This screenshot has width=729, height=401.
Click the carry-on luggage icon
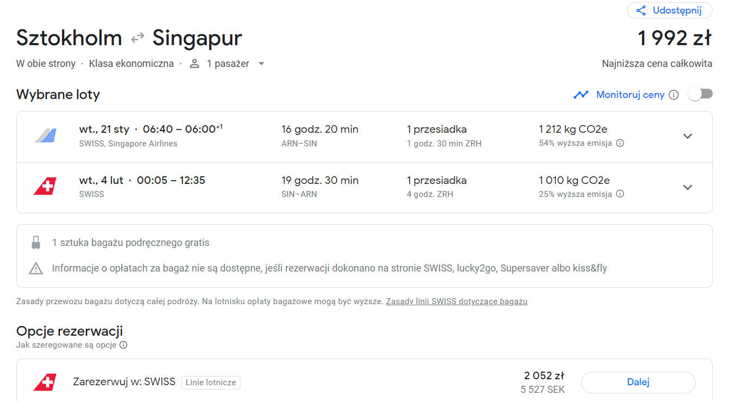[x=36, y=243]
